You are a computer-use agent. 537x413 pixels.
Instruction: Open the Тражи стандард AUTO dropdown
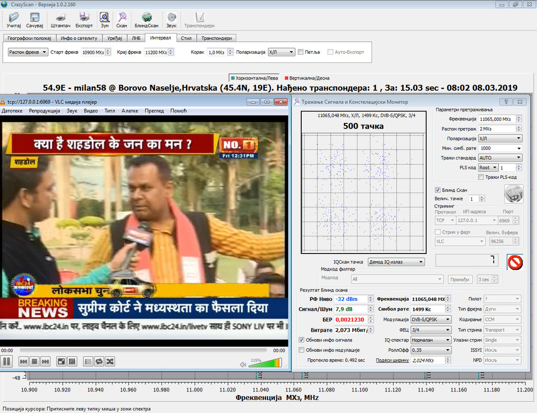[x=500, y=157]
